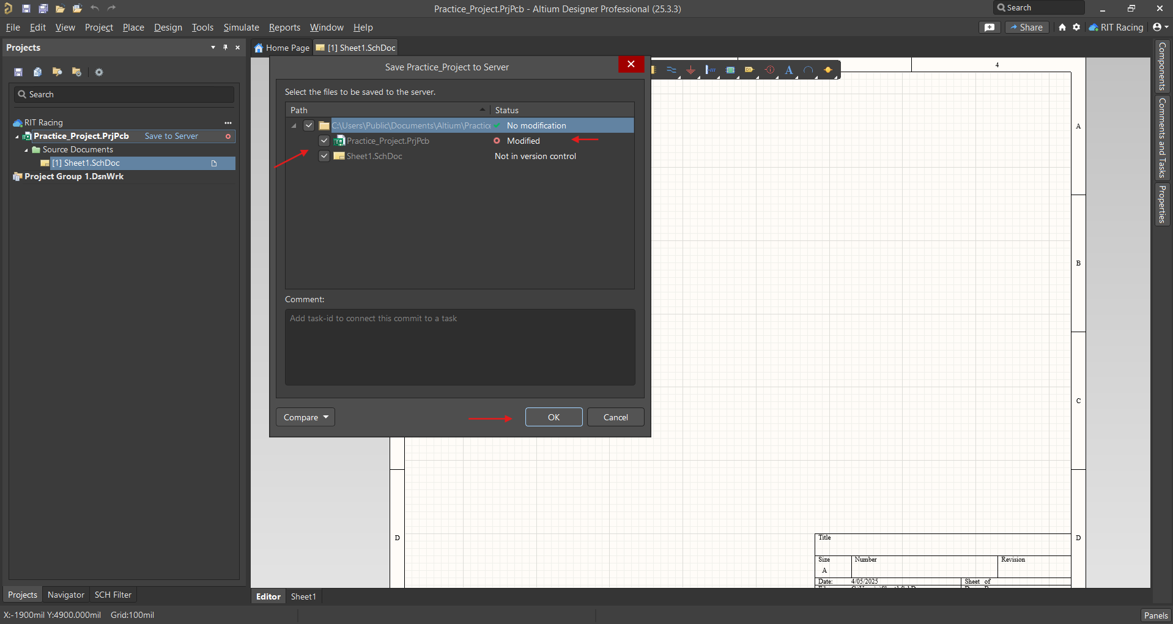Open the Projects panel dropdown arrow

[213, 48]
